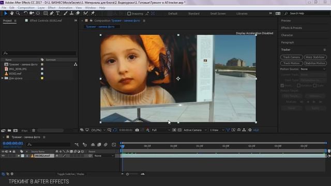Select the Clone Stamp tool
This screenshot has width=331, height=186.
click(x=71, y=13)
